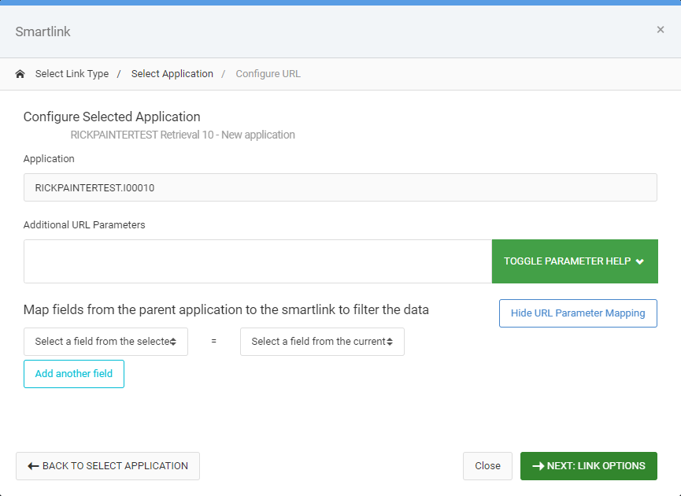
Task: Close the Smartlink dialog with the X icon
Action: (661, 30)
